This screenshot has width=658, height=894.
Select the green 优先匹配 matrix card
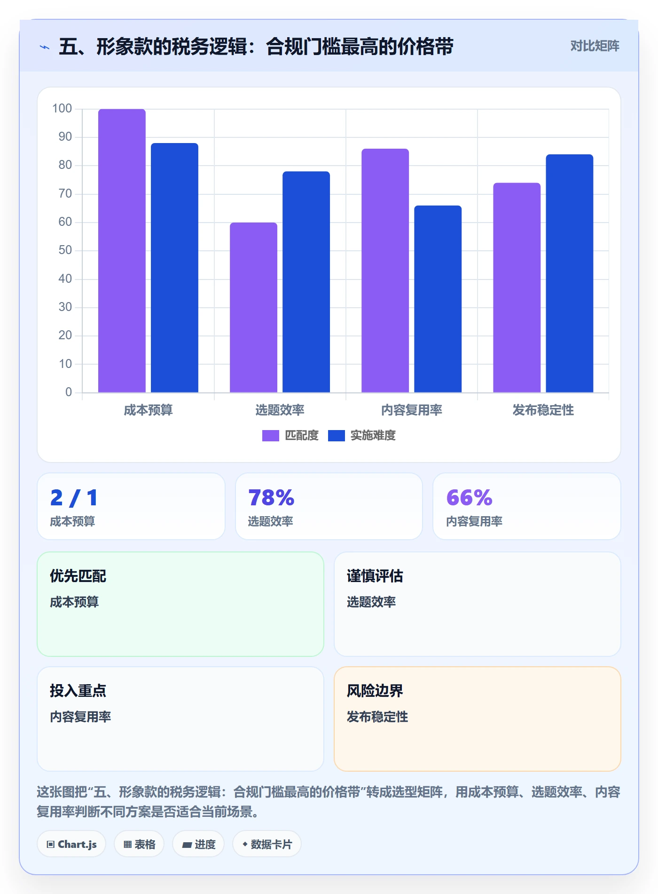click(x=180, y=604)
